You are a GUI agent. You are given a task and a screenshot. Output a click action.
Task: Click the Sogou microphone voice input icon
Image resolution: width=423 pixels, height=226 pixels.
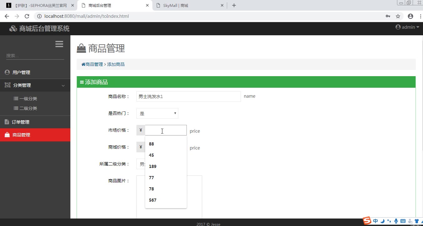396,221
